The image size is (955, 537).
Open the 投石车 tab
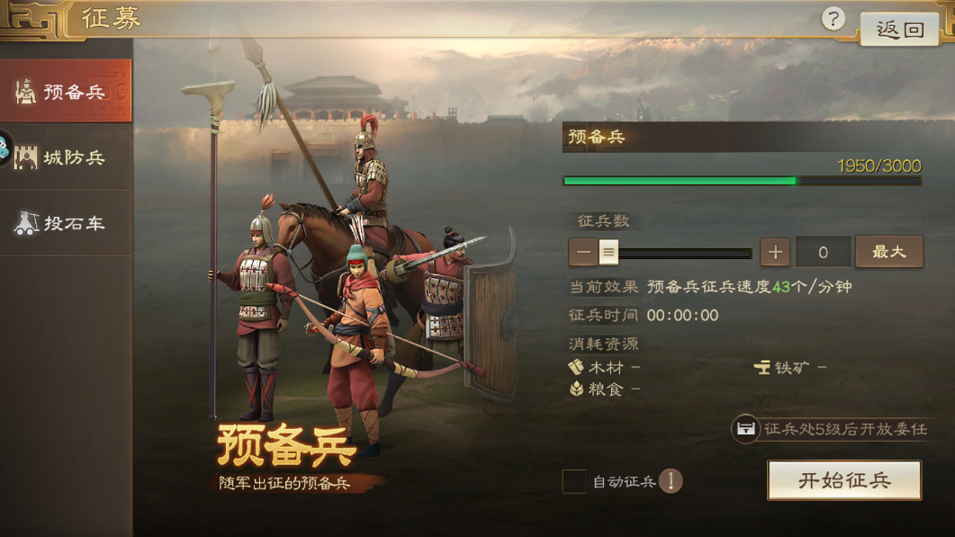[66, 223]
